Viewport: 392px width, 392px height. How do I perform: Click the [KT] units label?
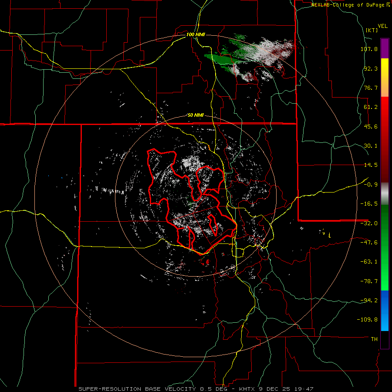click(x=372, y=30)
